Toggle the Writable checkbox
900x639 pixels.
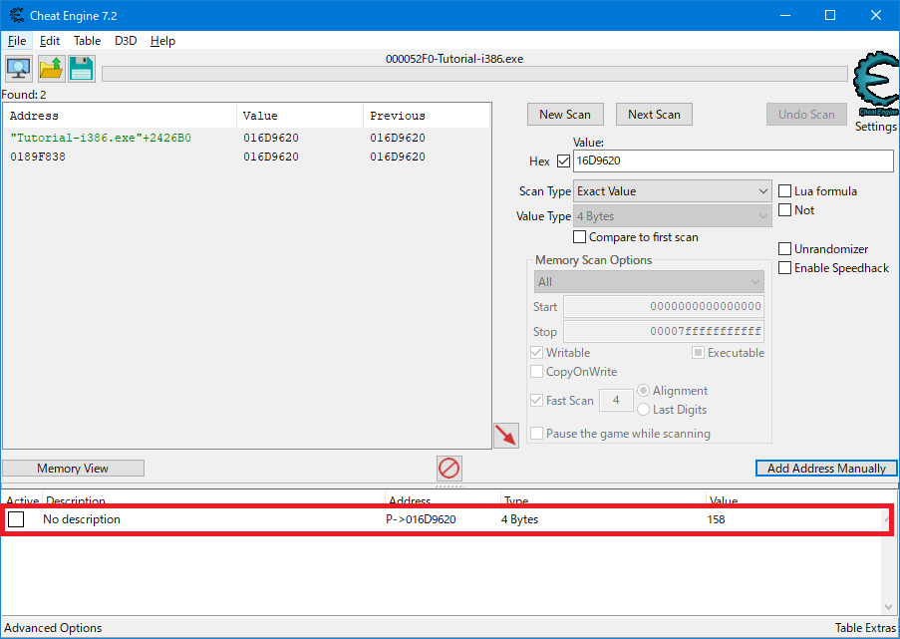[x=536, y=353]
